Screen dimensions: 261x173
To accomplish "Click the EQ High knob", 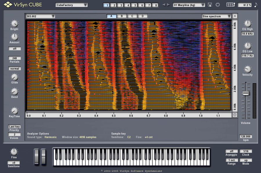I will click(248, 23).
